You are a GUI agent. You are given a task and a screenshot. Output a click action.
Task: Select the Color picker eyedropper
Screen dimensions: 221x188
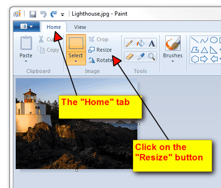(141, 57)
